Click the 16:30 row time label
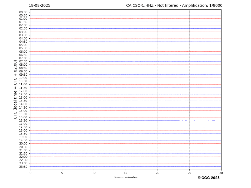 23,120
